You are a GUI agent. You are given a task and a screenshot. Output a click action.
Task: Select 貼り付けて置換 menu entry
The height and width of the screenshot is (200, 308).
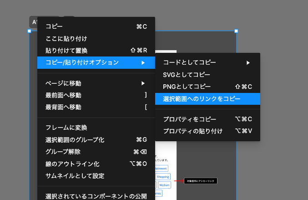coord(96,51)
